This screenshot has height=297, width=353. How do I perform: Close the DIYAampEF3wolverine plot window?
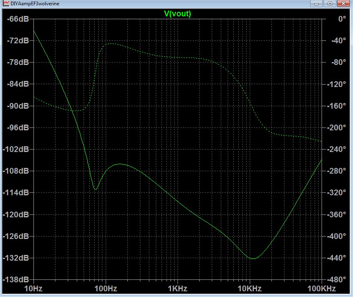coord(343,4)
